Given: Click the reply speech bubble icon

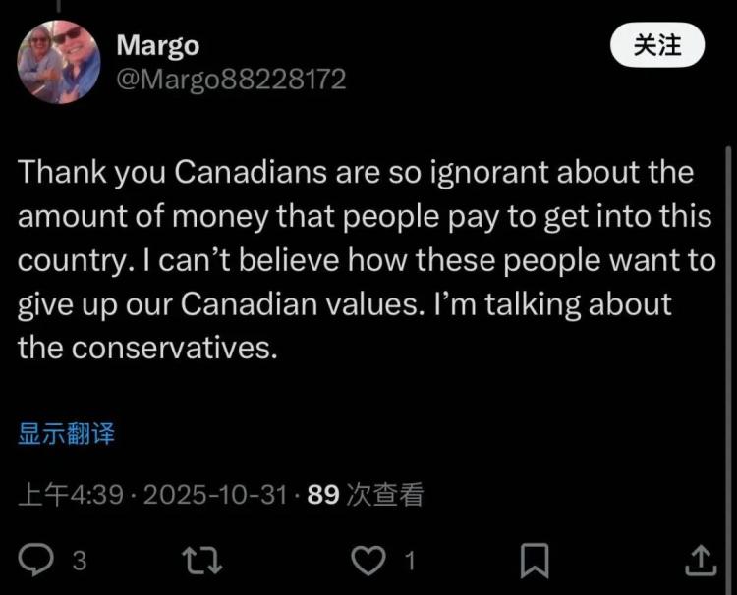Looking at the screenshot, I should tap(36, 560).
